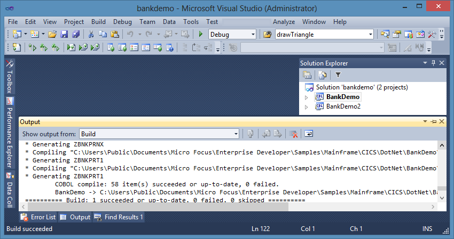The image size is (454, 239).
Task: Switch to the Error List tab
Action: (38, 217)
